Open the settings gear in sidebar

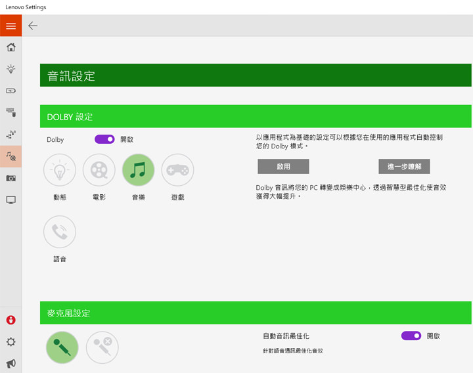(11, 342)
